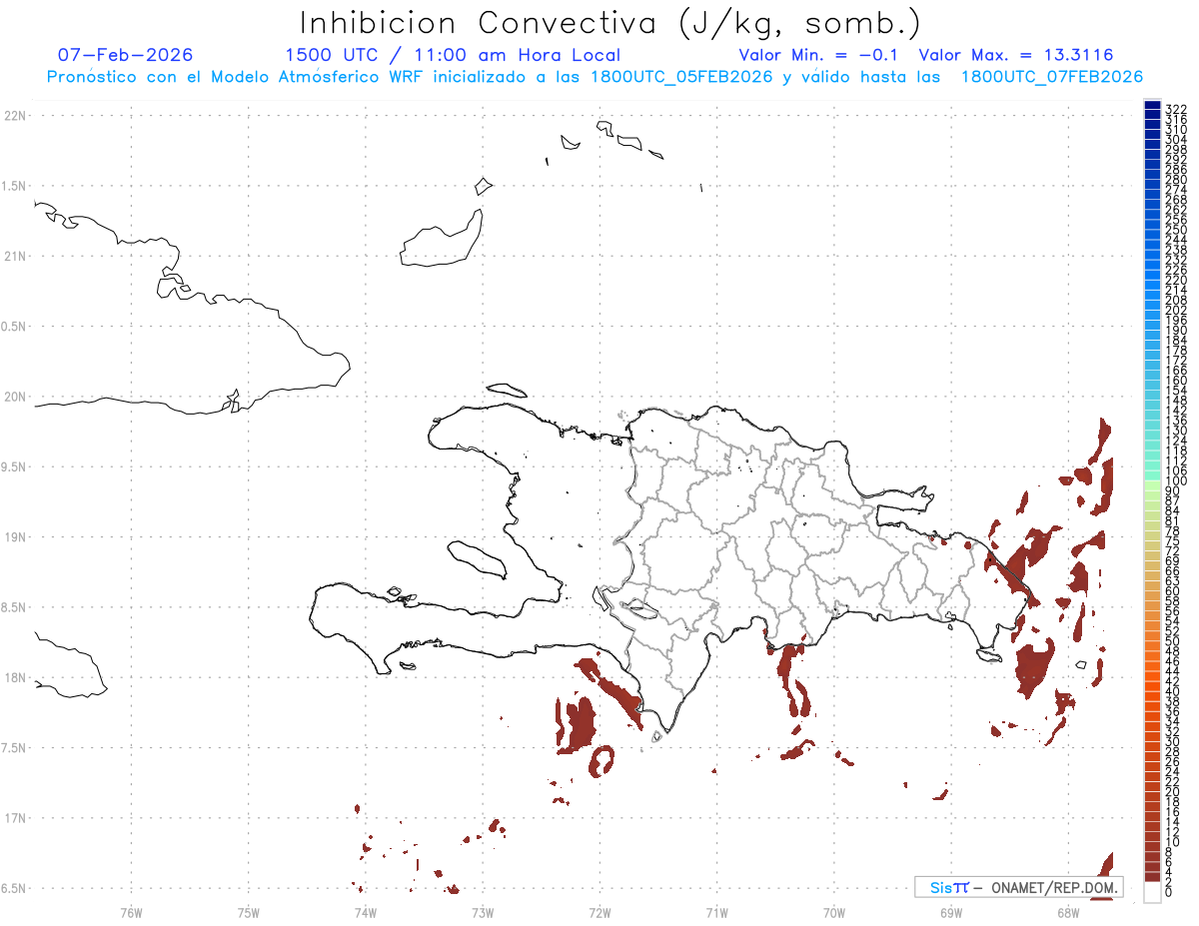Click the "SisTT - ONAMET/REP.DOM." credit box

pos(1018,887)
